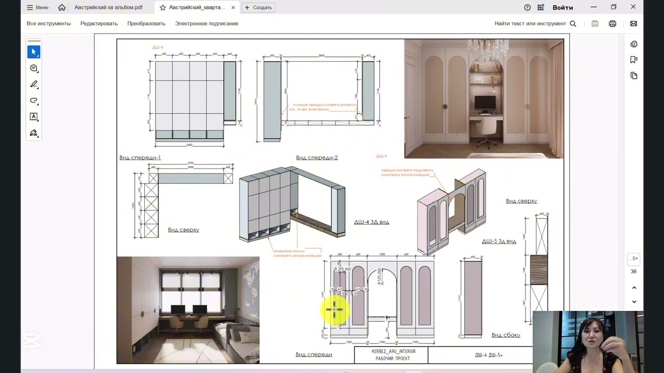The width and height of the screenshot is (664, 373).
Task: Click the ДШ-4 ДШ-5+ title block cell
Action: coord(489,355)
